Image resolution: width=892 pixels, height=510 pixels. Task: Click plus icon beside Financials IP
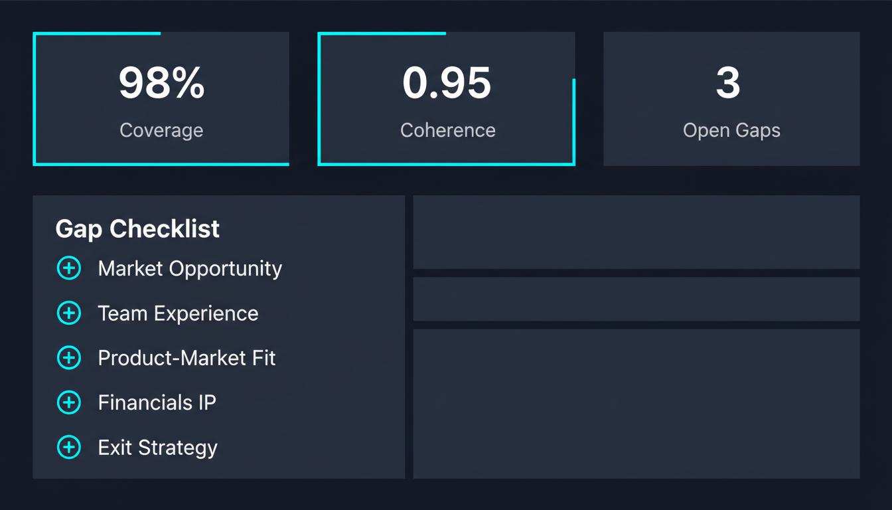(69, 402)
